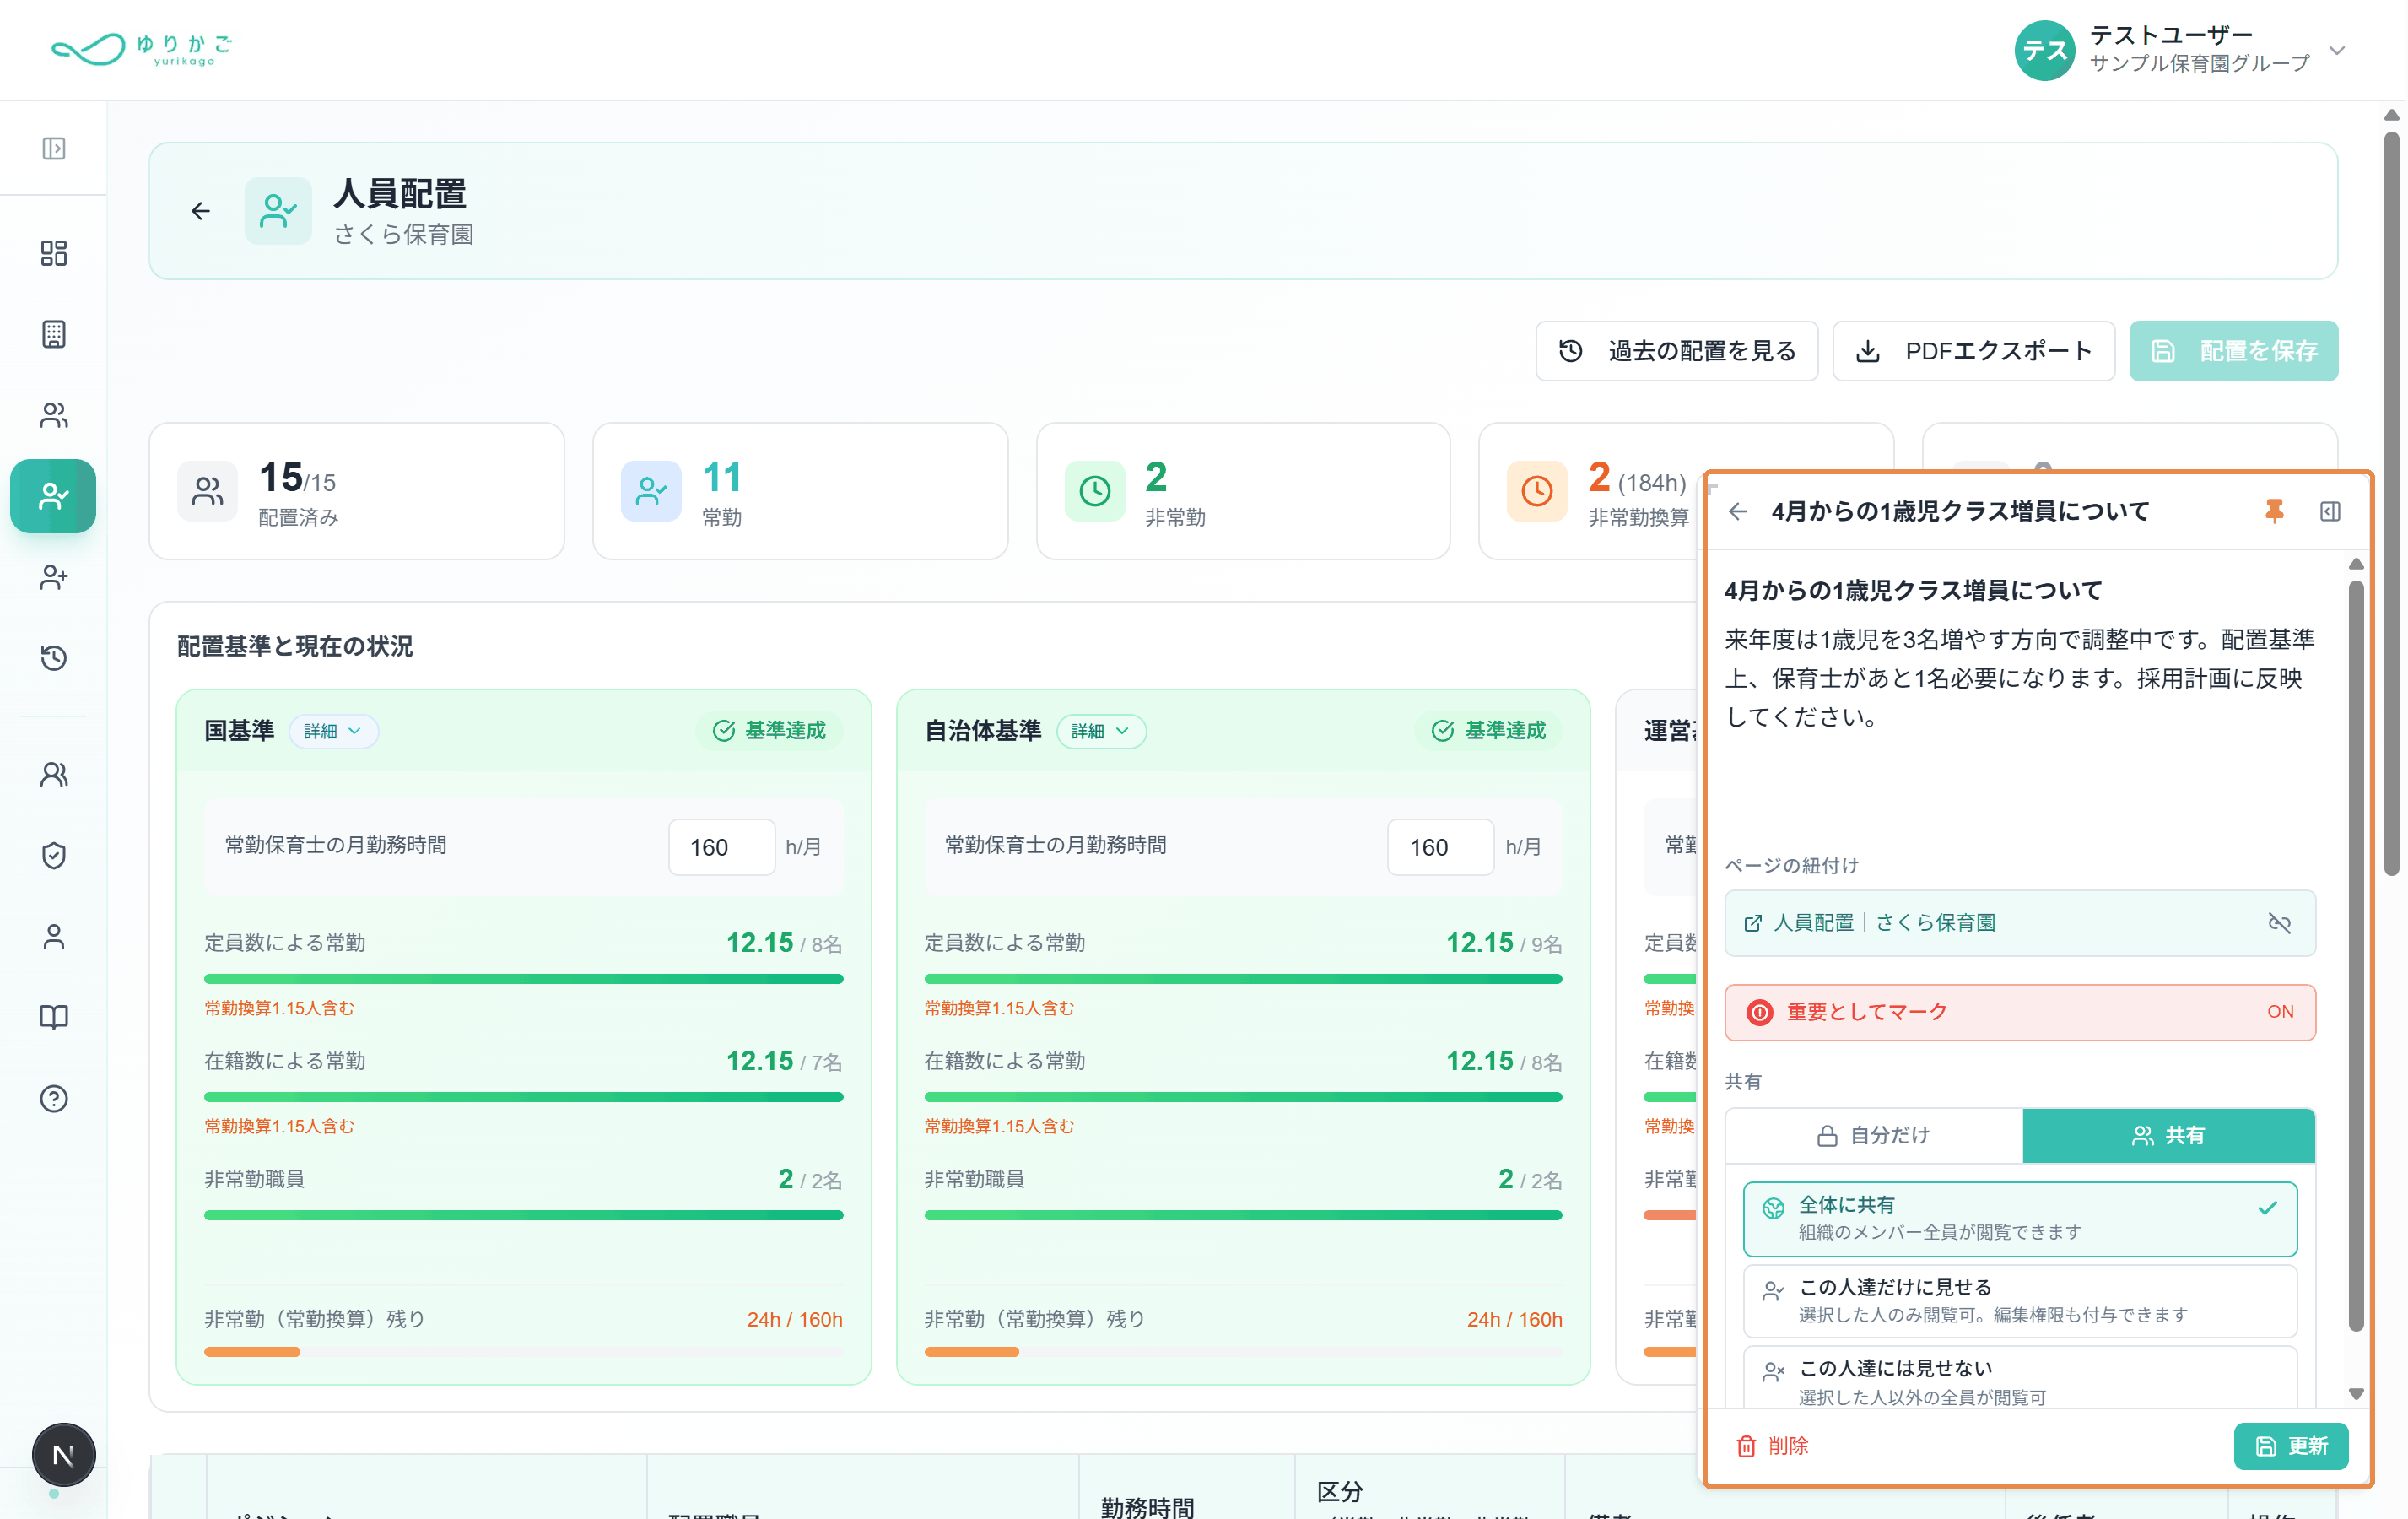Click the back arrow beside 人員配置 title
Viewport: 2408px width, 1519px height.
(201, 211)
